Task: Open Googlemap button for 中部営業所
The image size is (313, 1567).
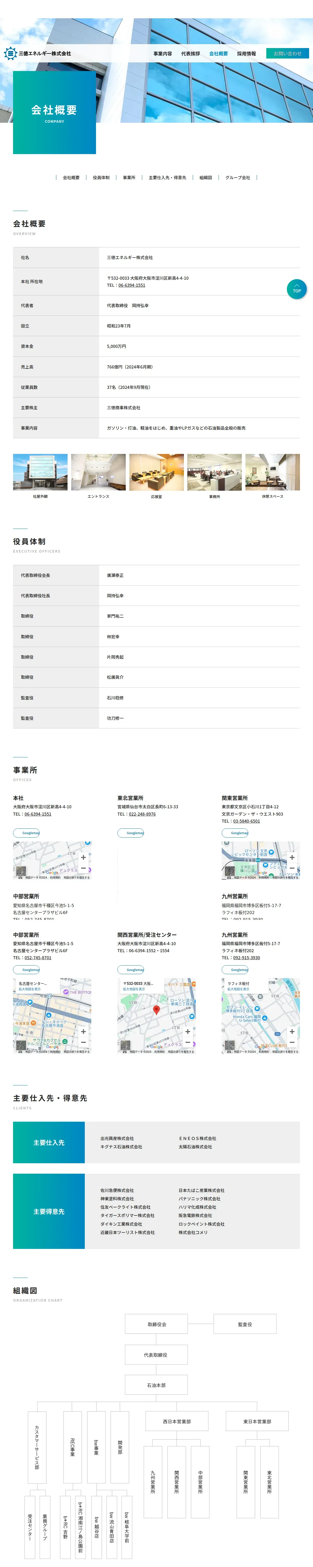Action: pos(26,970)
